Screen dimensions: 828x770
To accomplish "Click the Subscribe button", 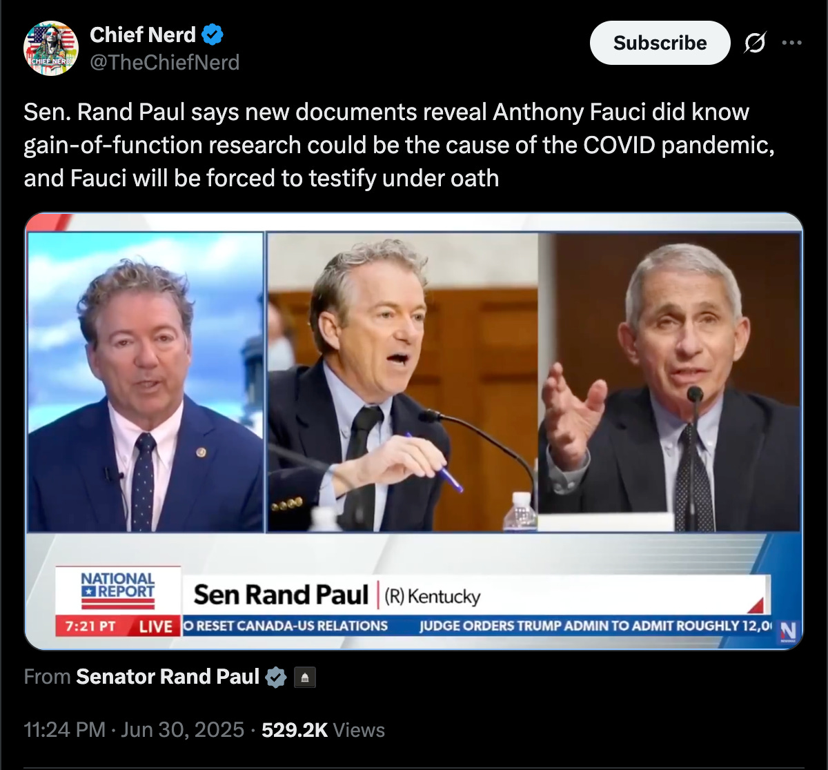I will [x=660, y=43].
